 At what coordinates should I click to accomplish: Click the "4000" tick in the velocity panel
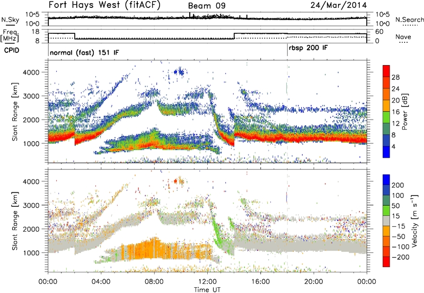click(31, 181)
